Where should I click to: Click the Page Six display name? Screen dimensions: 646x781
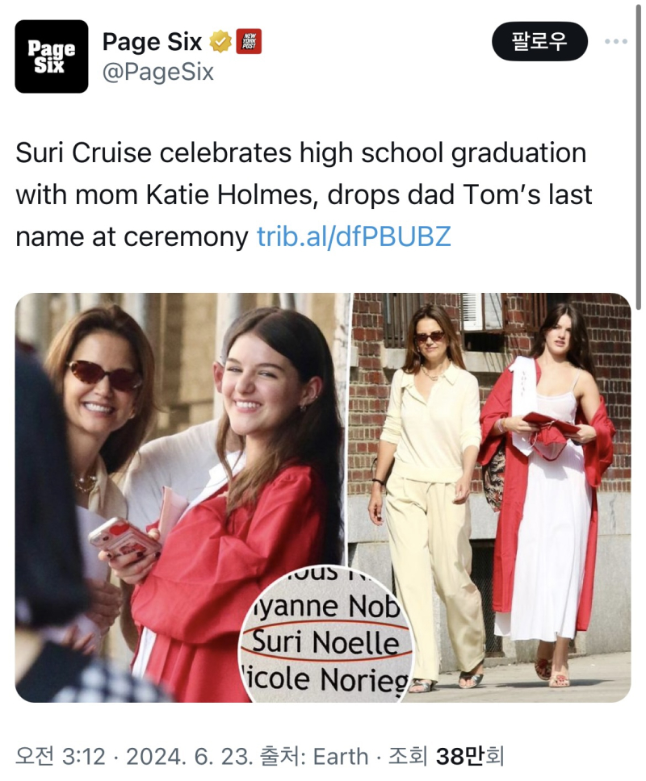[152, 42]
